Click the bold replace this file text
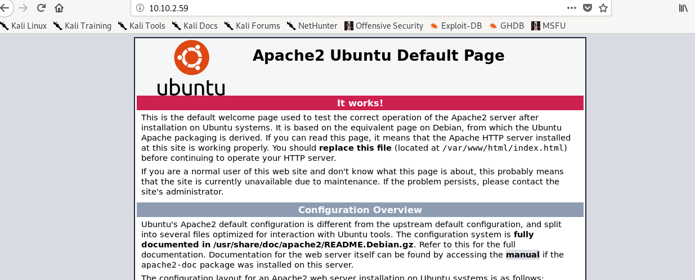695x280 pixels. pos(356,148)
